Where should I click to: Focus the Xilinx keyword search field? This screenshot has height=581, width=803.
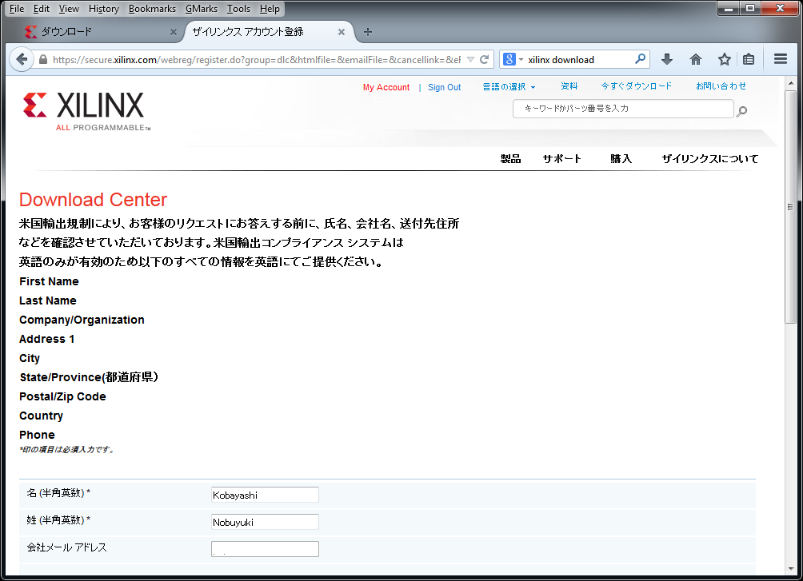click(623, 109)
